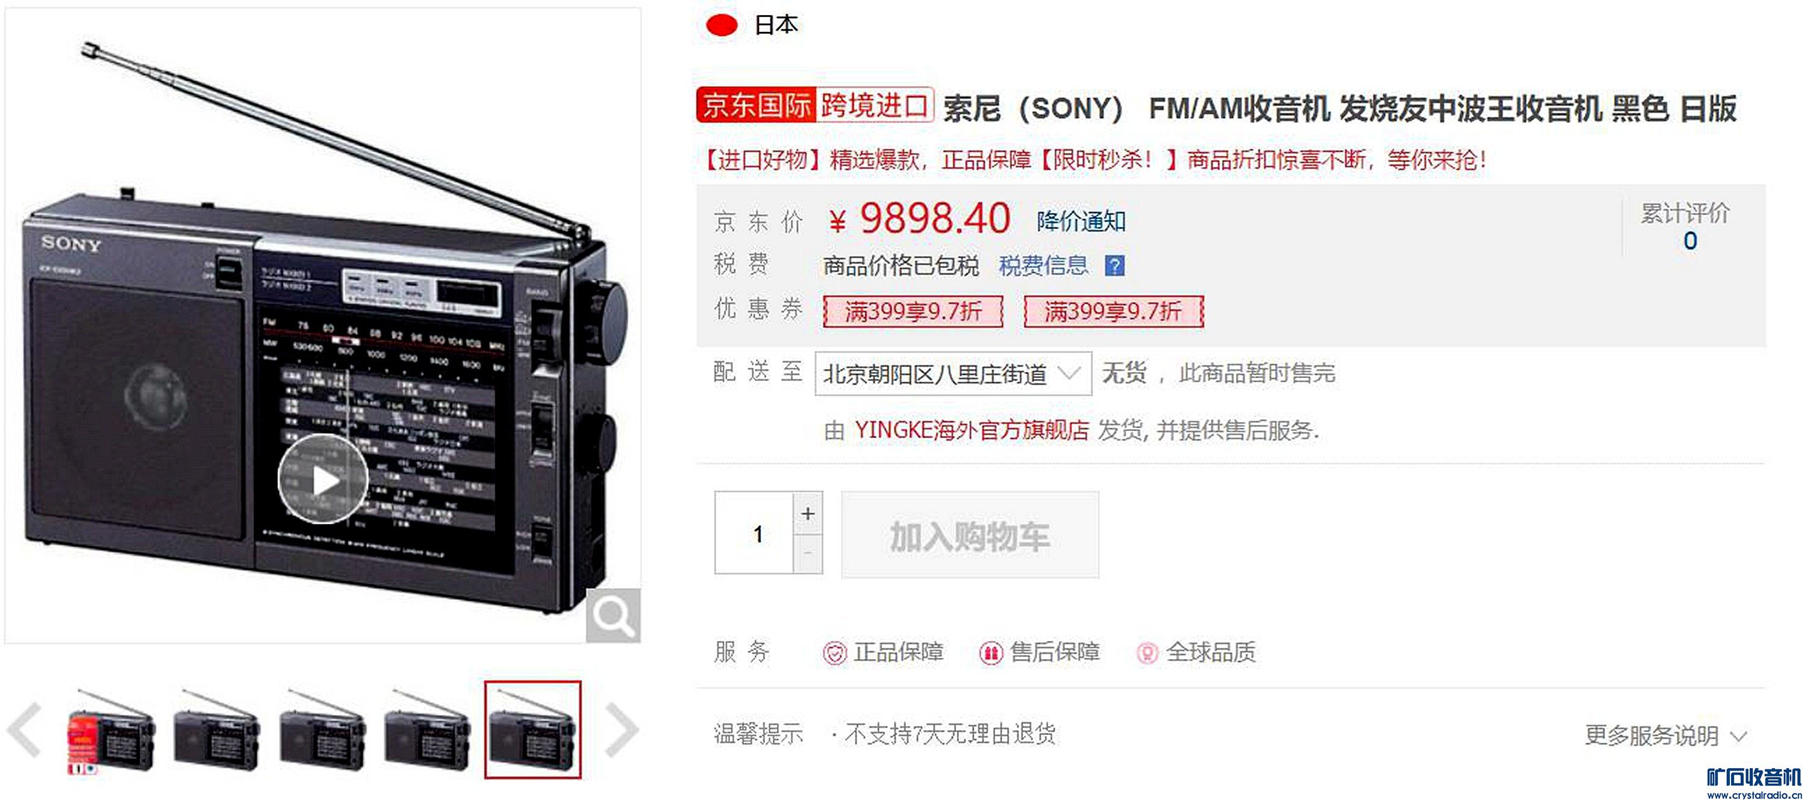Click the 降价通知 price alert link
Viewport: 1807px width, 803px height.
[1081, 222]
